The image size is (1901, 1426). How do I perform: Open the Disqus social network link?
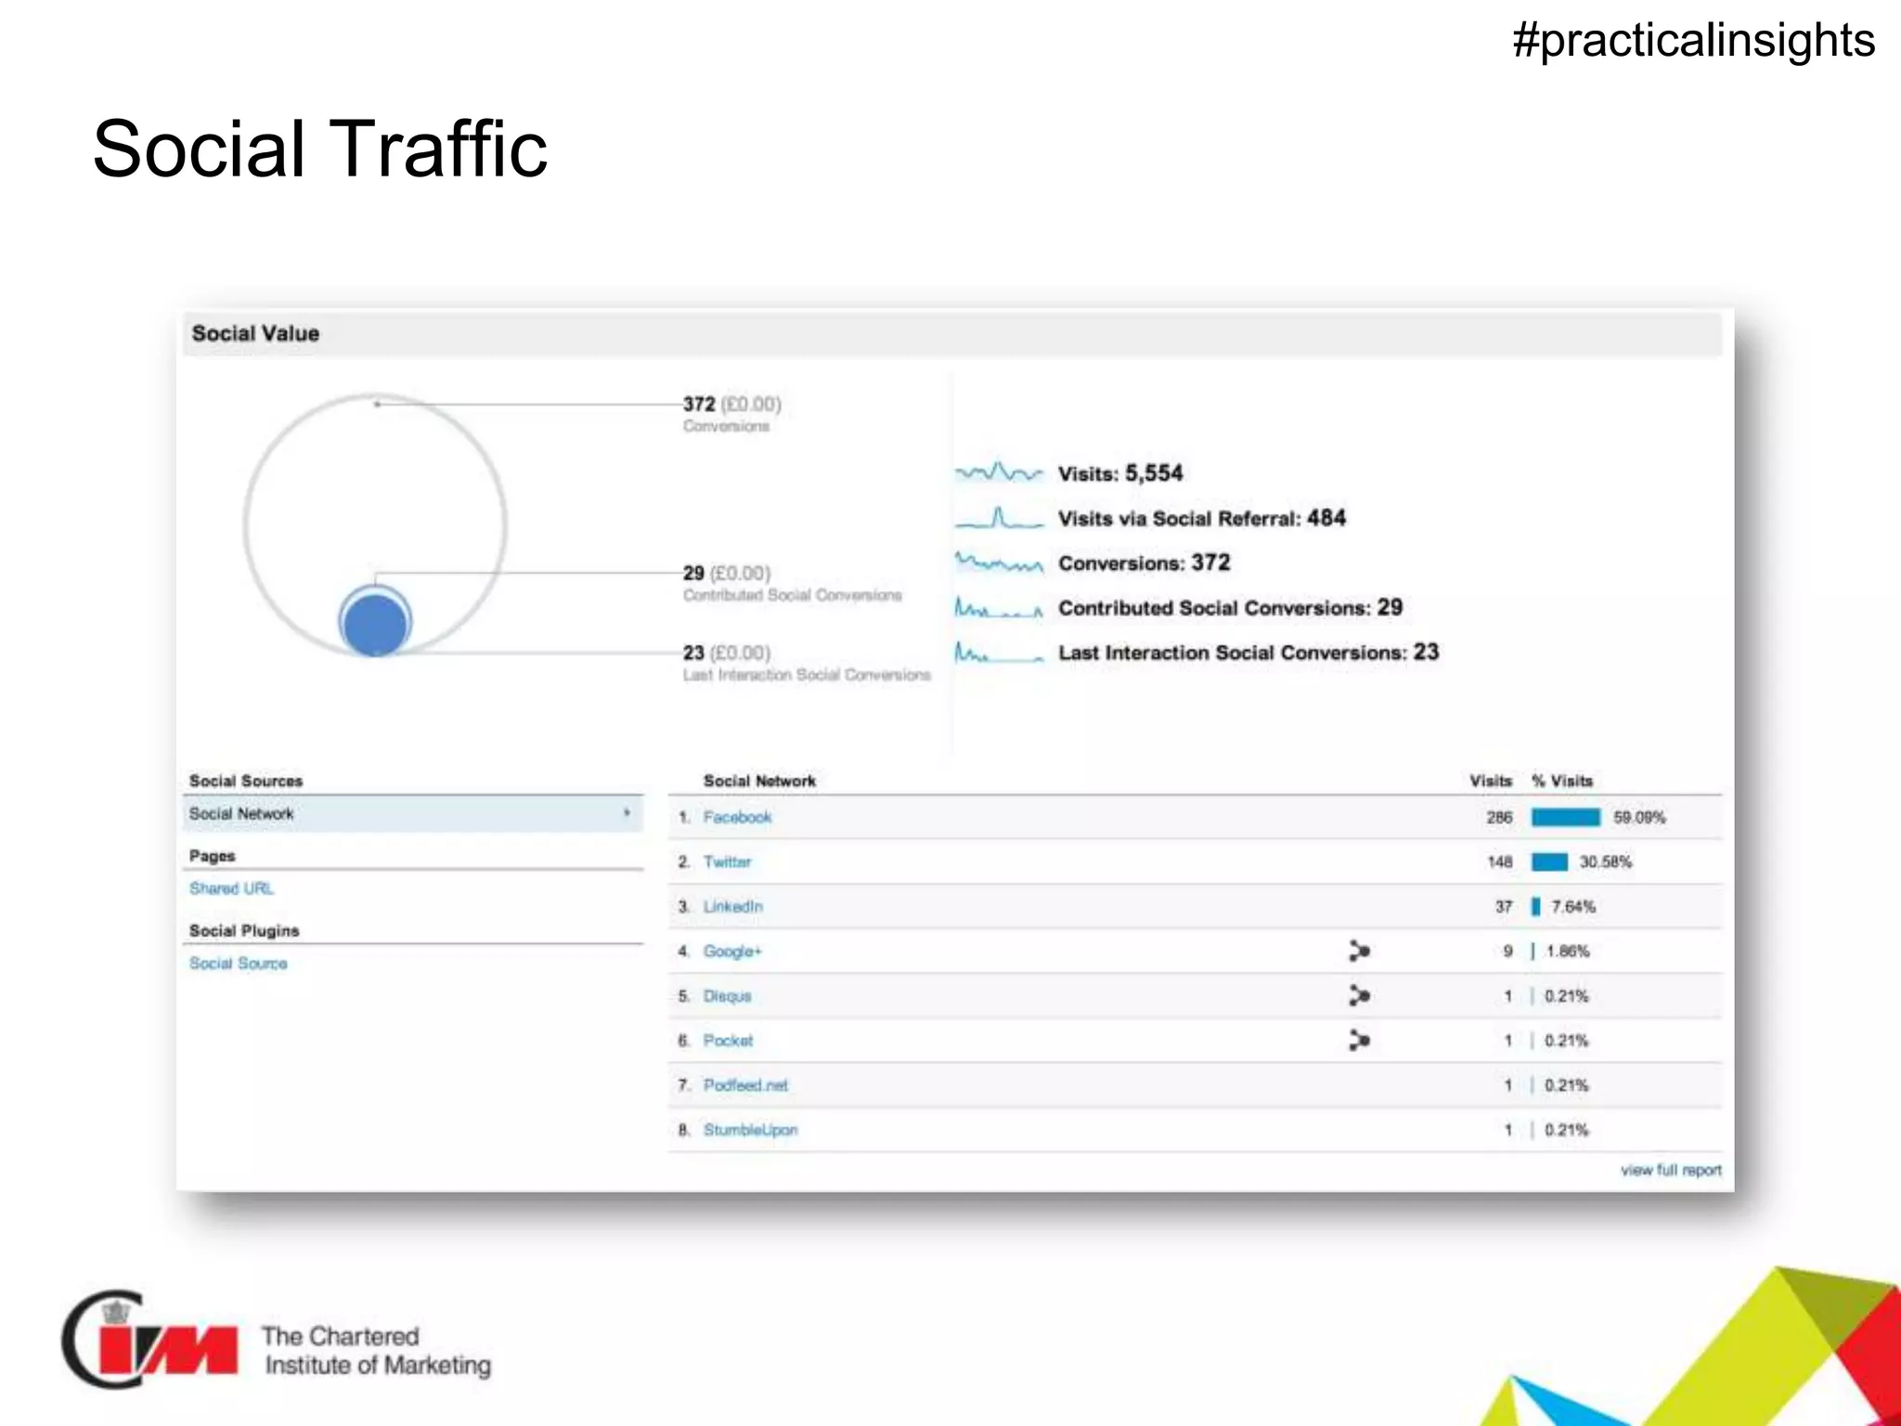727,995
